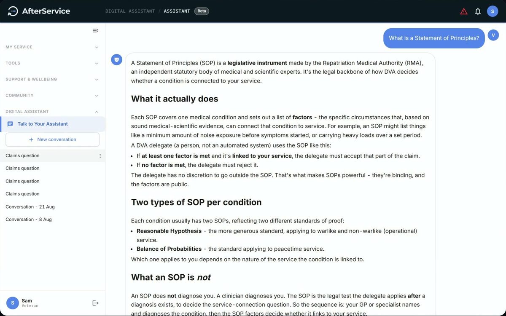Start a New conversation

pyautogui.click(x=52, y=139)
